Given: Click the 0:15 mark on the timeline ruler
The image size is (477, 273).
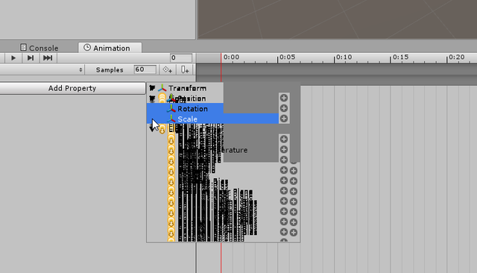Looking at the screenshot, I should (x=401, y=57).
